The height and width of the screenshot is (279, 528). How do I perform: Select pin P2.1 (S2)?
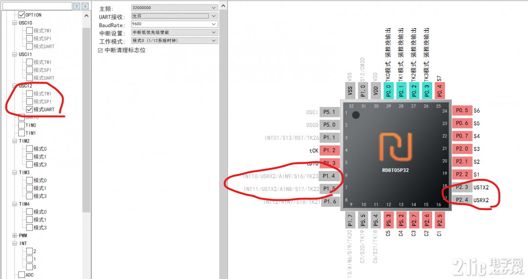(x=462, y=162)
